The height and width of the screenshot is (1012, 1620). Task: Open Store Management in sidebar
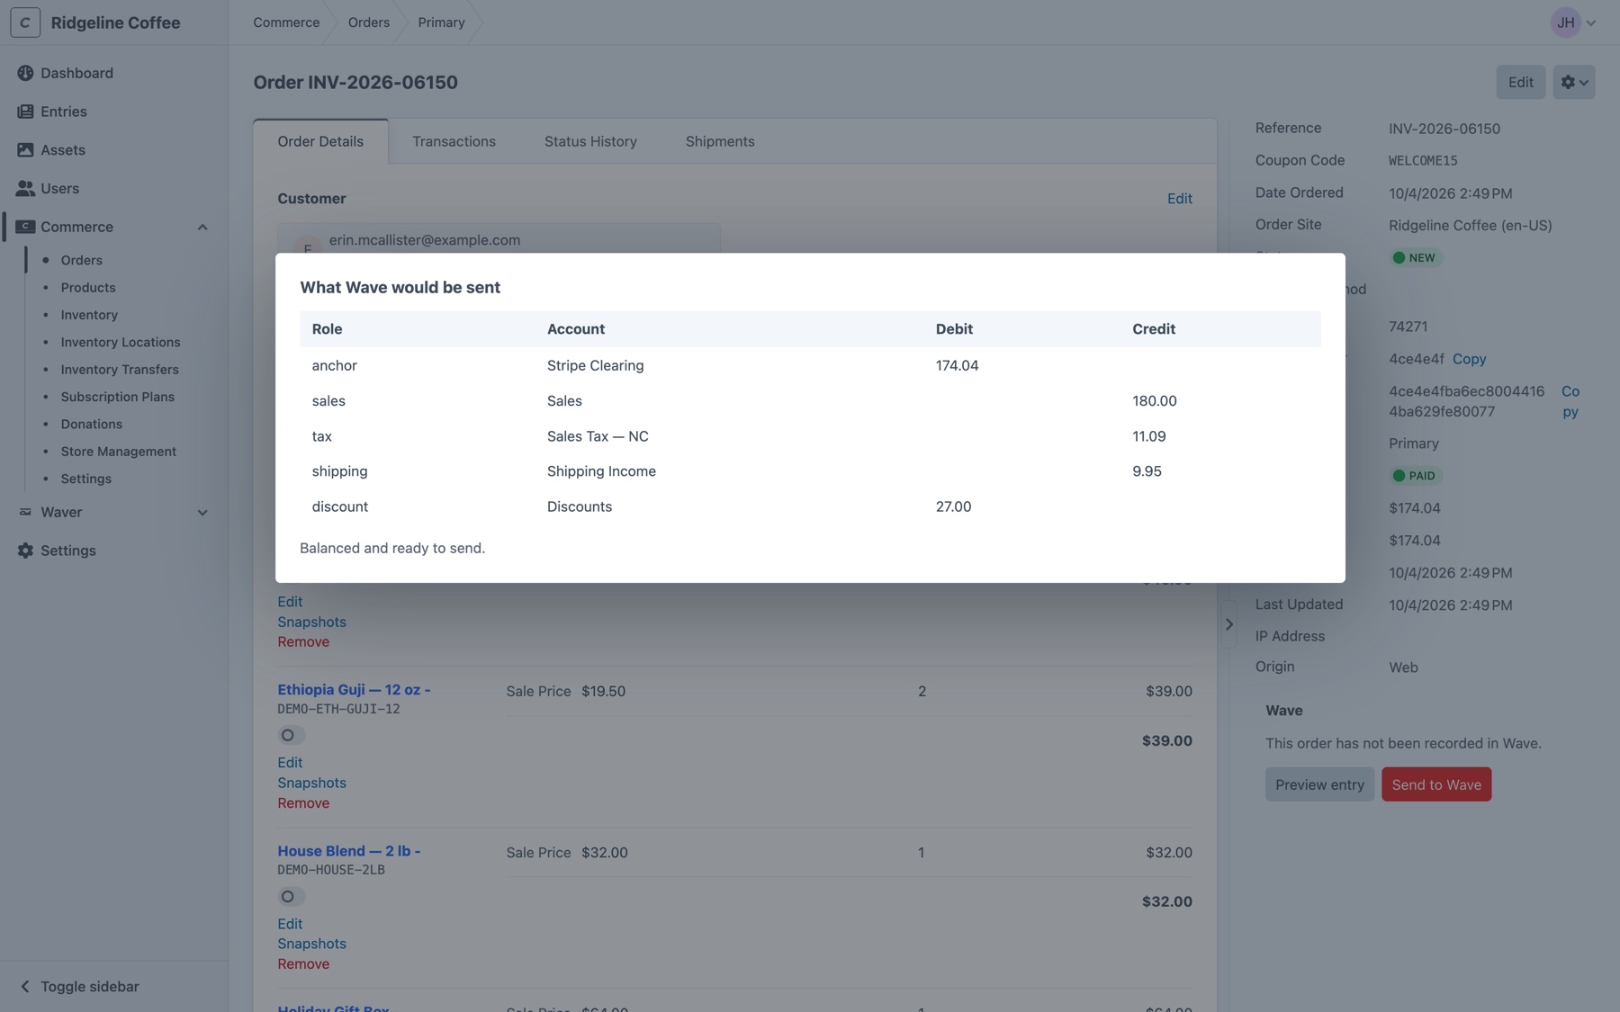point(119,452)
